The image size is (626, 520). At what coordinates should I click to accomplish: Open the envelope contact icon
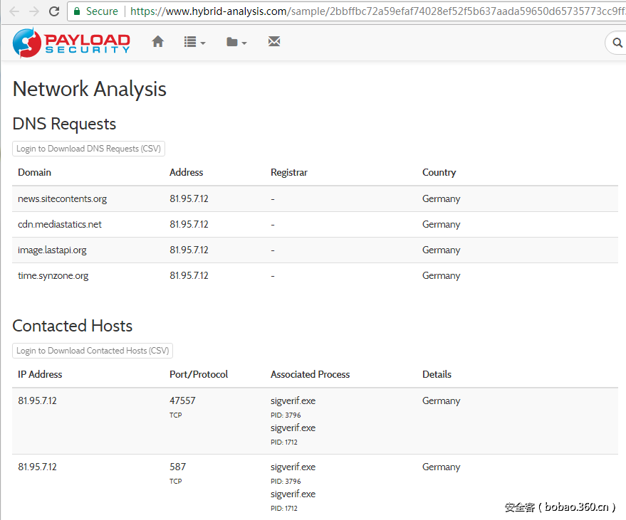coord(274,42)
